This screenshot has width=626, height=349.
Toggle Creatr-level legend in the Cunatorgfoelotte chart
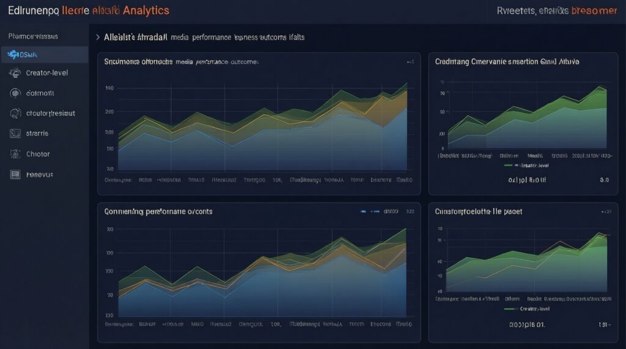(x=526, y=309)
